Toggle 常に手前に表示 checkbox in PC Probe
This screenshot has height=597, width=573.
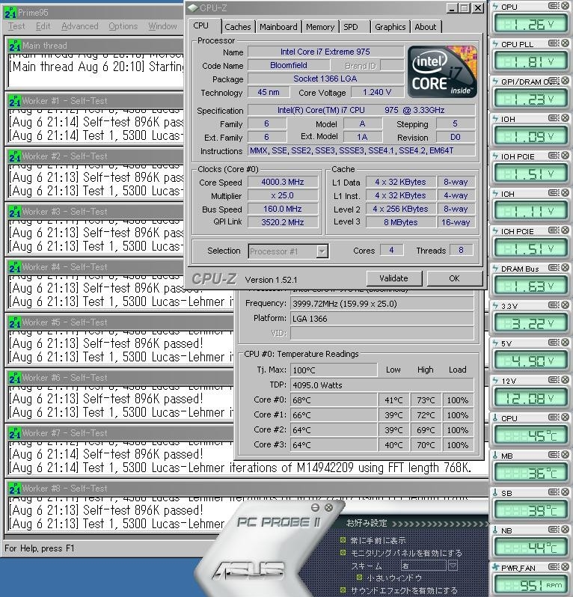[x=343, y=540]
